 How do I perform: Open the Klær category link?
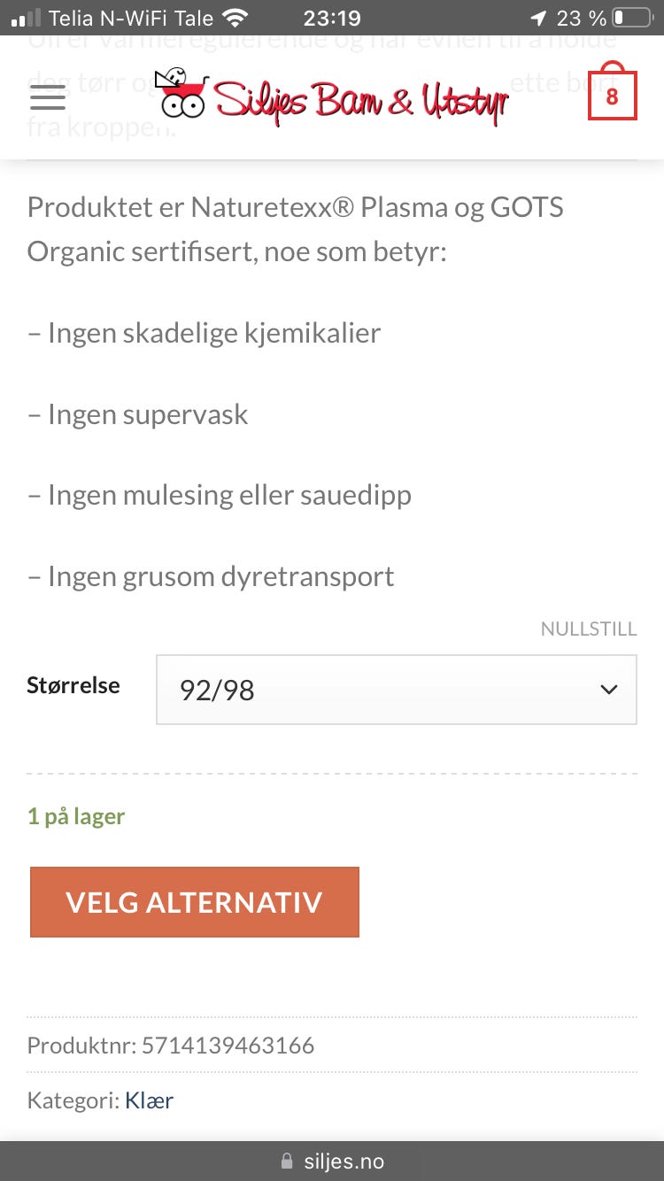click(149, 1100)
